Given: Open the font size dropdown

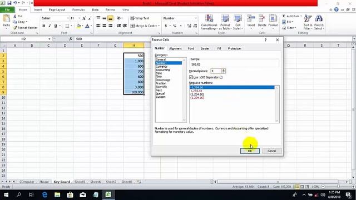Looking at the screenshot, I should pos(79,18).
